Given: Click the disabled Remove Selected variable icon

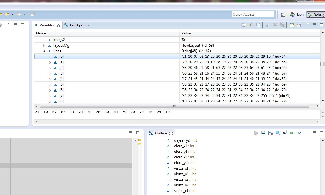Looking at the screenshot, I should point(275,25).
